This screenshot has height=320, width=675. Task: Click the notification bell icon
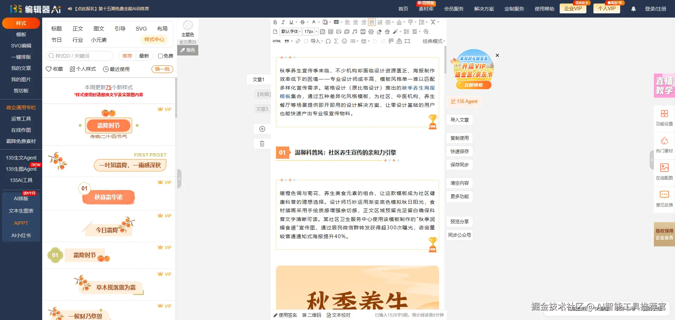point(633,9)
